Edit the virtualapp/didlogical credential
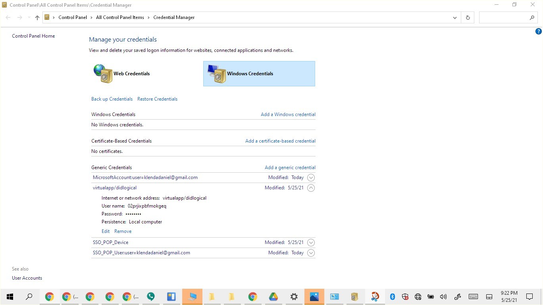Viewport: 543px width, 305px height. click(x=106, y=231)
